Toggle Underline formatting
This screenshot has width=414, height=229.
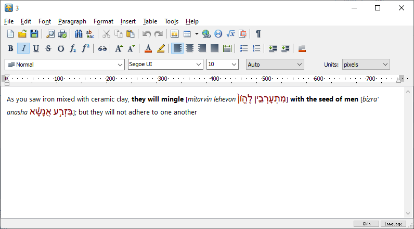[x=35, y=48]
